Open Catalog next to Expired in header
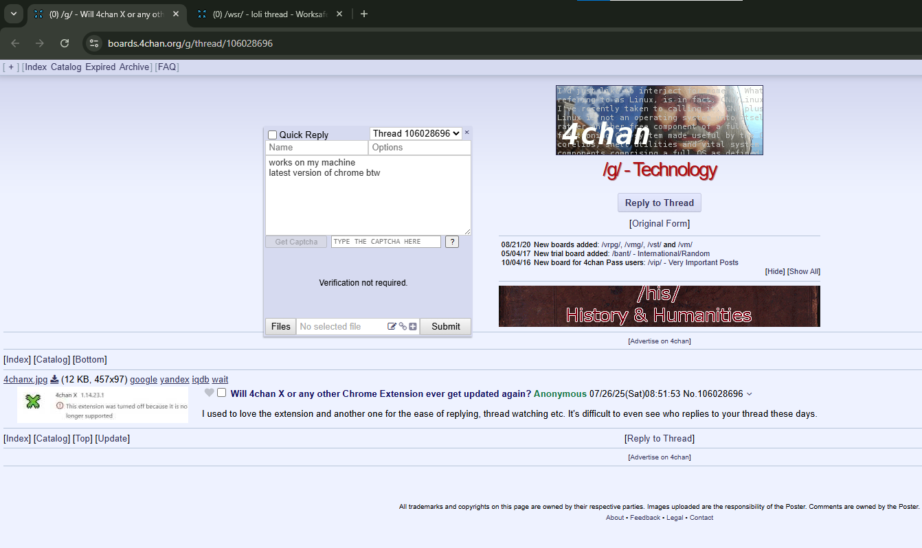Image resolution: width=922 pixels, height=548 pixels. [66, 67]
